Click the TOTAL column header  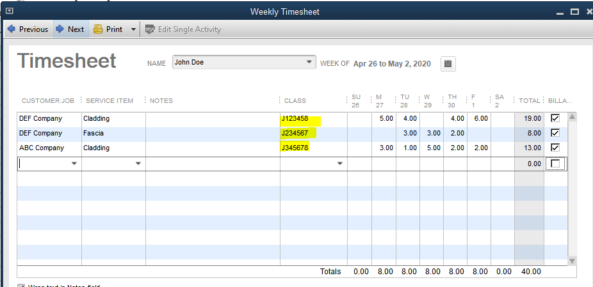pyautogui.click(x=529, y=101)
